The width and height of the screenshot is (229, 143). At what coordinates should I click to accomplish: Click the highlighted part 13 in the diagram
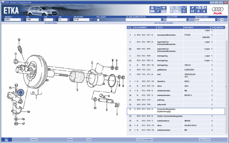pyautogui.click(x=21, y=93)
